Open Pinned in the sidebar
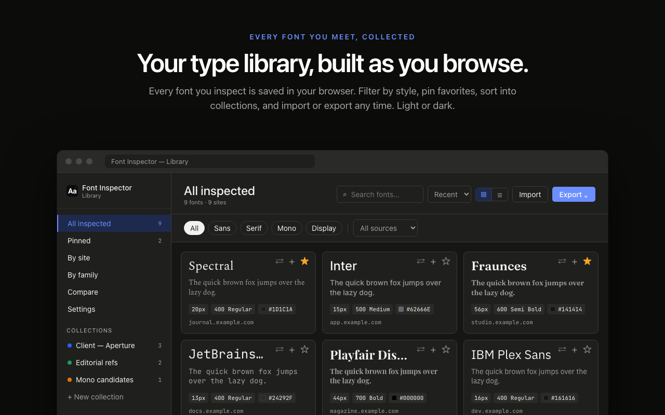Viewport: 665px width, 415px height. [x=114, y=241]
